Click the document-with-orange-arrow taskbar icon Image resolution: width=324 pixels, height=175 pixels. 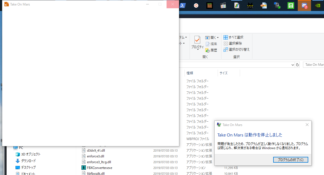tap(264, 6)
